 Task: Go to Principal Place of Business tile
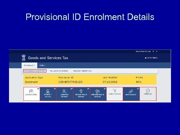point(81,94)
